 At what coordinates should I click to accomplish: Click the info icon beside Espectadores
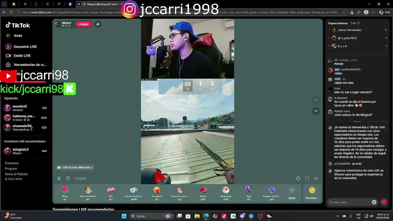(x=359, y=23)
